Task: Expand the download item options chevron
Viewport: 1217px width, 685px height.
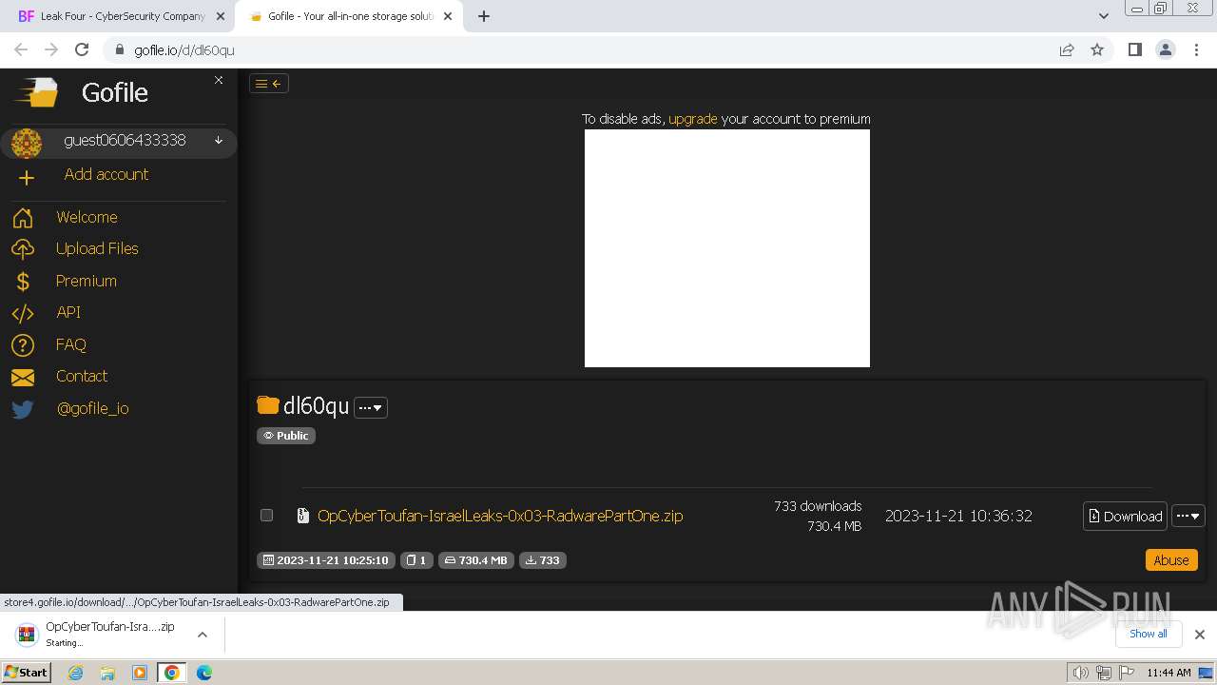Action: point(202,635)
